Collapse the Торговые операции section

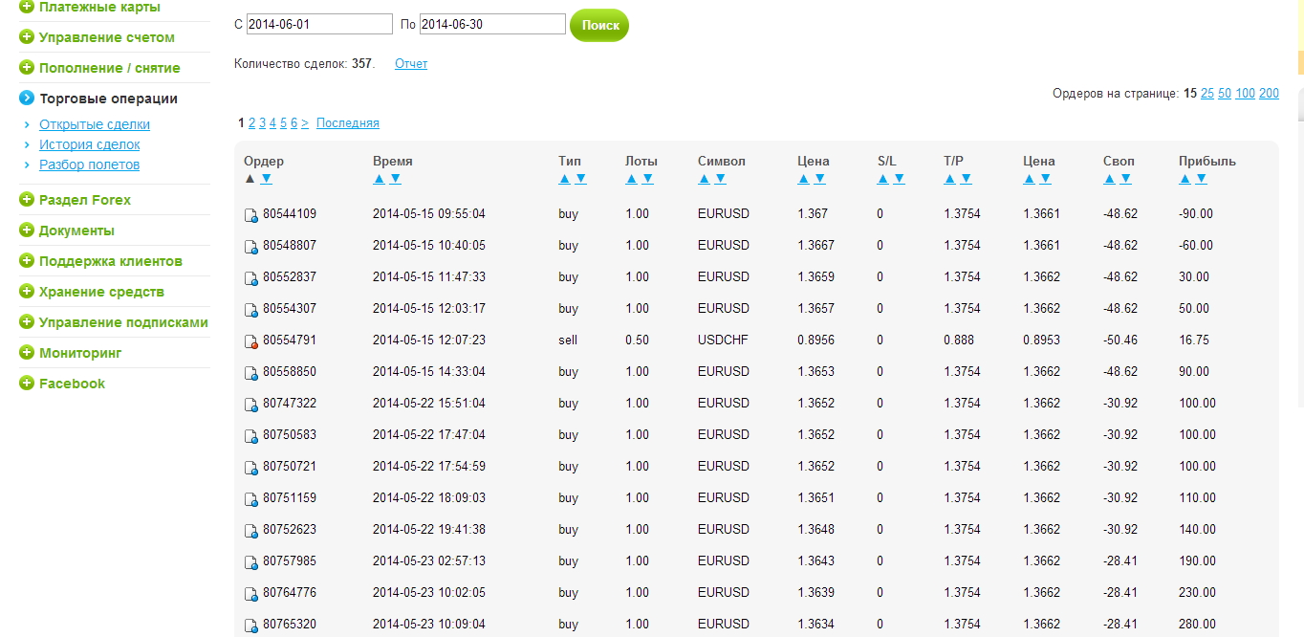click(x=27, y=99)
